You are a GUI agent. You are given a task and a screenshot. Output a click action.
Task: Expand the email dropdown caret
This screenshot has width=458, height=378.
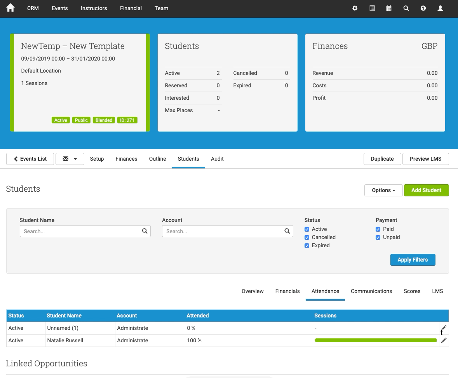pyautogui.click(x=75, y=159)
